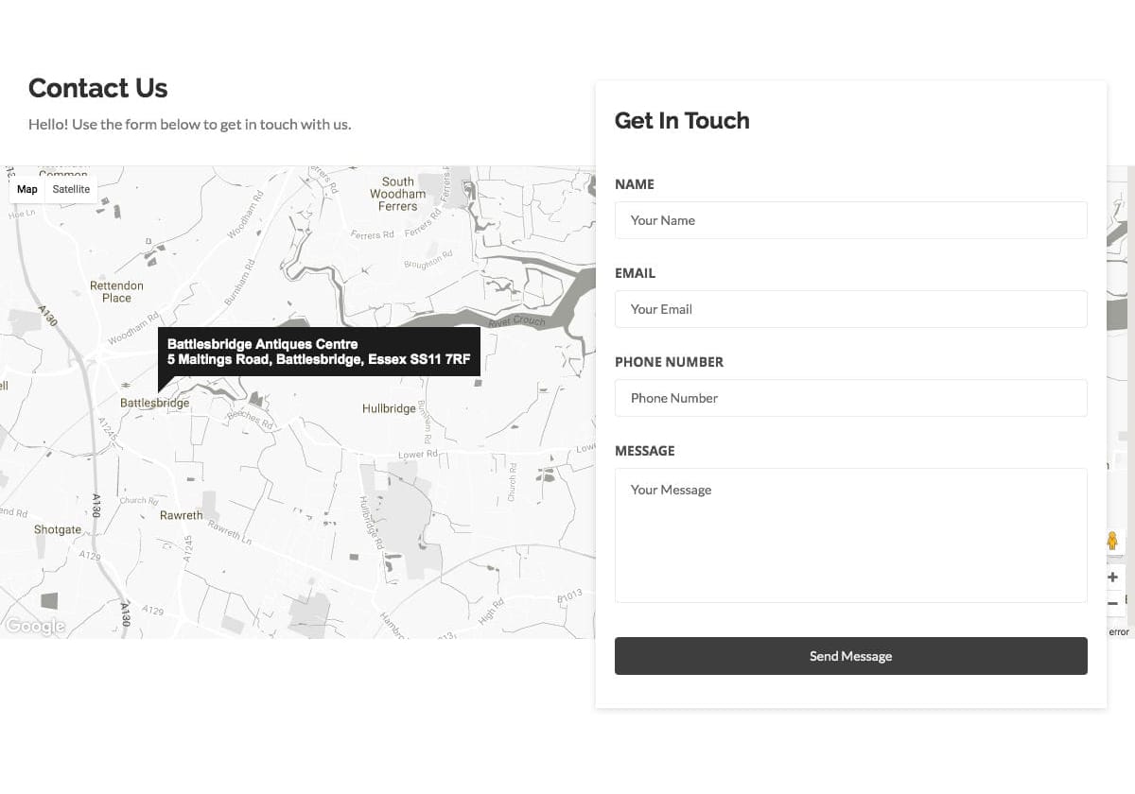Click the MESSAGE field label
This screenshot has width=1135, height=794.
point(645,451)
